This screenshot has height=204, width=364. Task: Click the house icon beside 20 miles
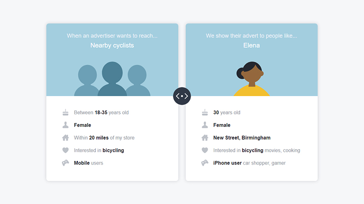click(x=66, y=138)
